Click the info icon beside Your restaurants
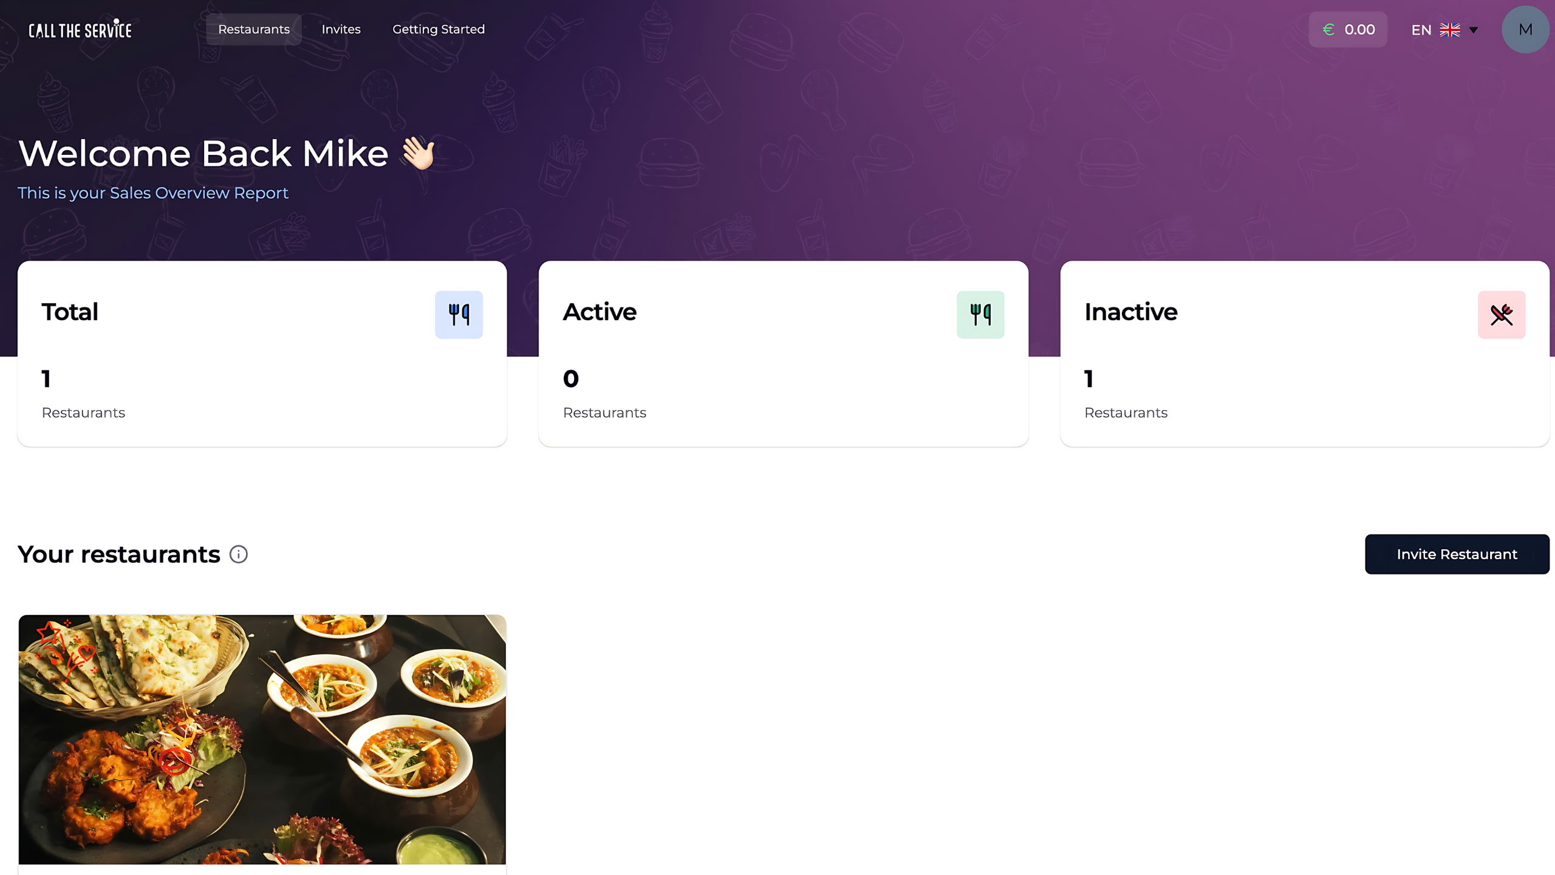 point(239,554)
